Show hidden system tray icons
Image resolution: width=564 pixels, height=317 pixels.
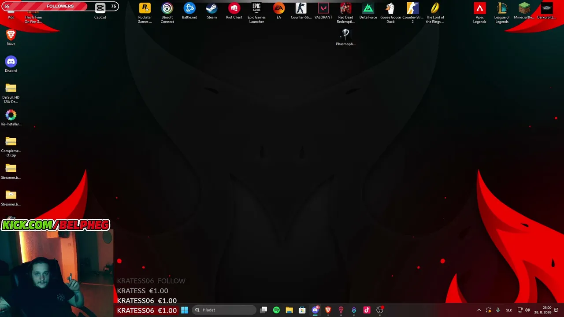coord(479,310)
